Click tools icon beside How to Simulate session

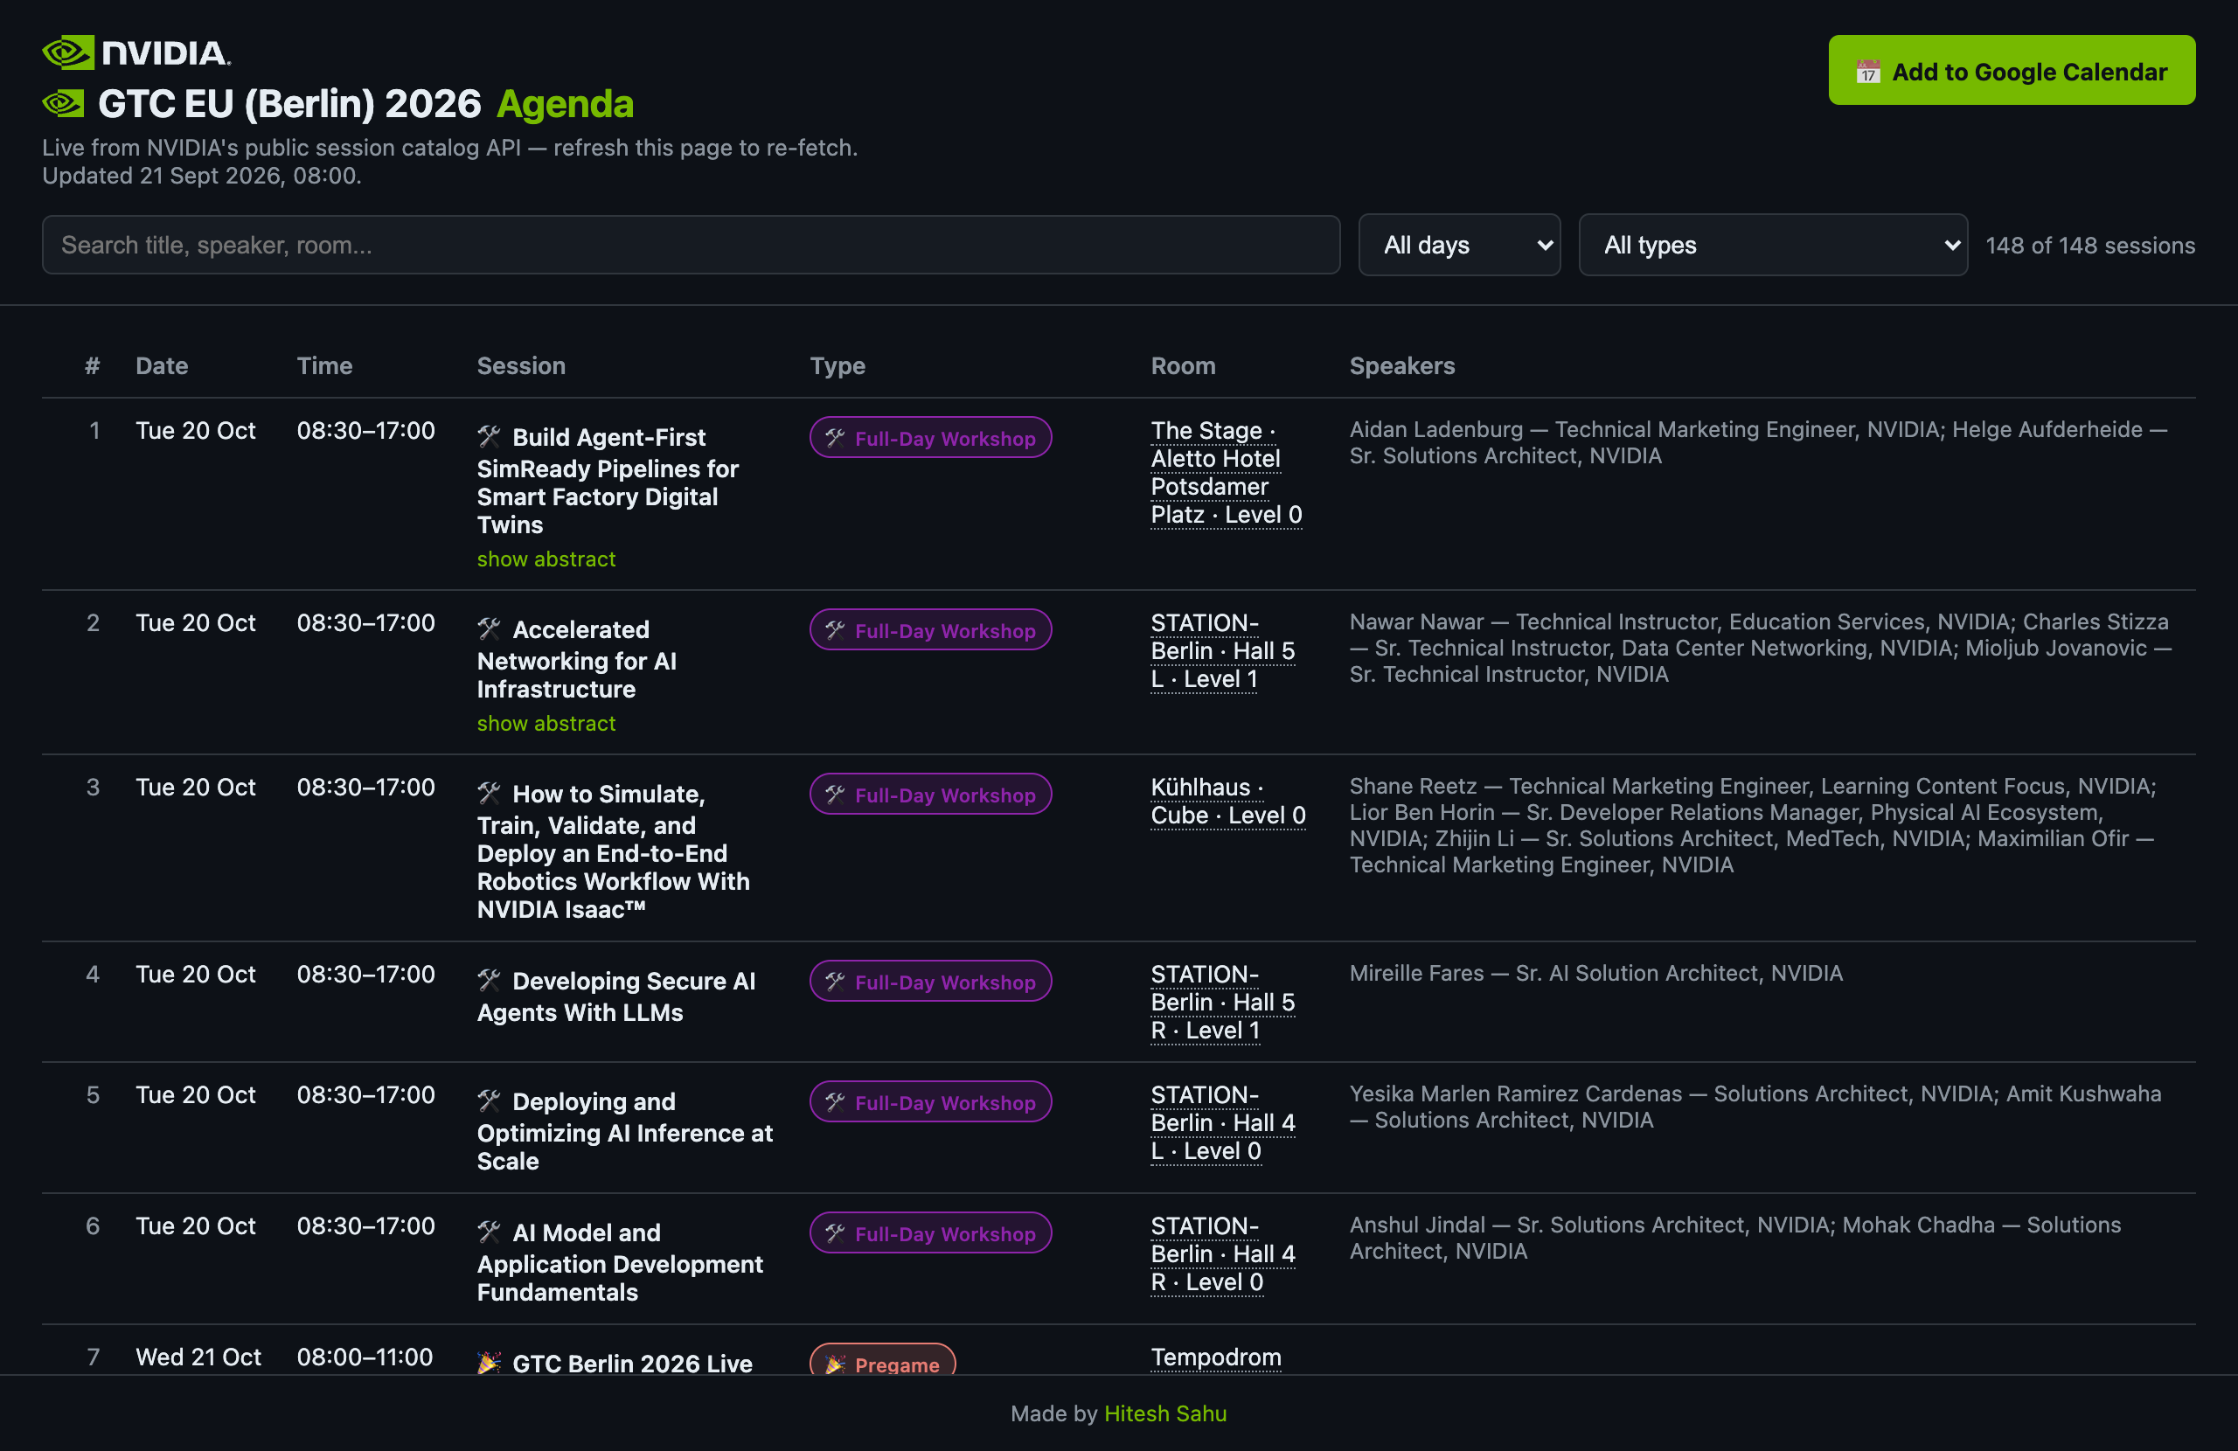point(489,793)
